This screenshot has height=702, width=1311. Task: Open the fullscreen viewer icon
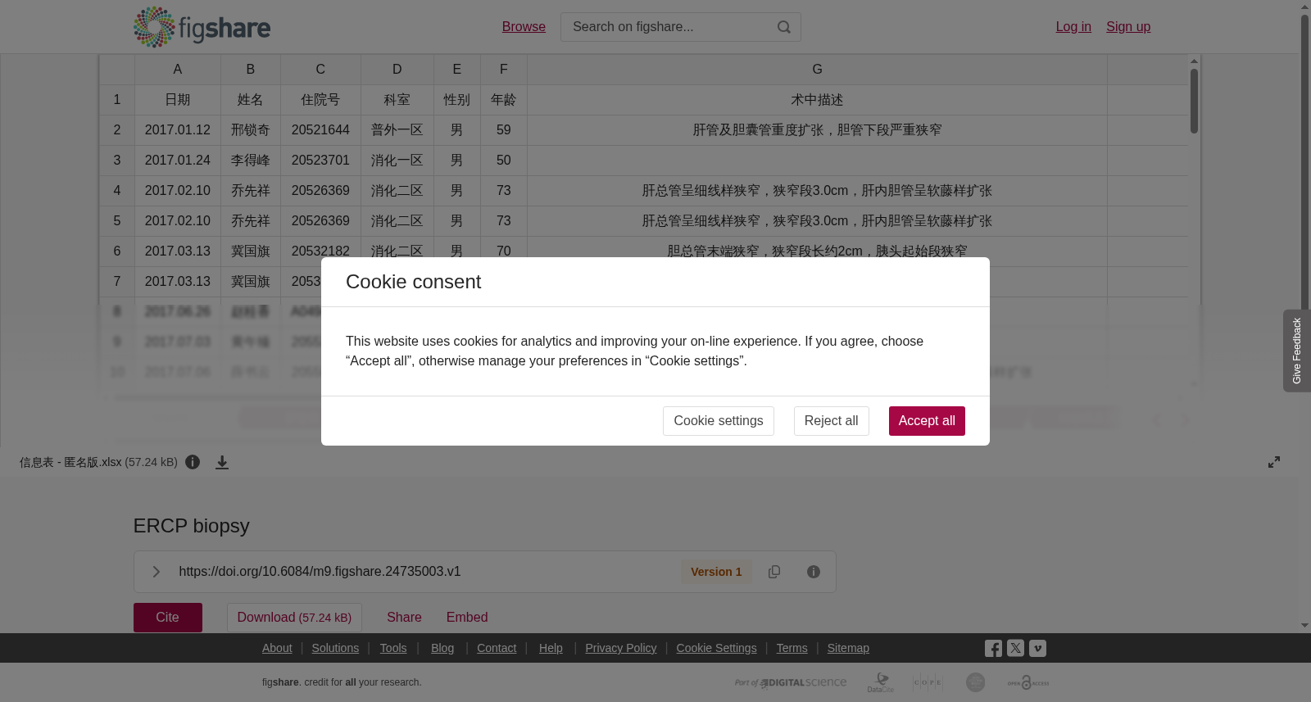click(x=1274, y=462)
